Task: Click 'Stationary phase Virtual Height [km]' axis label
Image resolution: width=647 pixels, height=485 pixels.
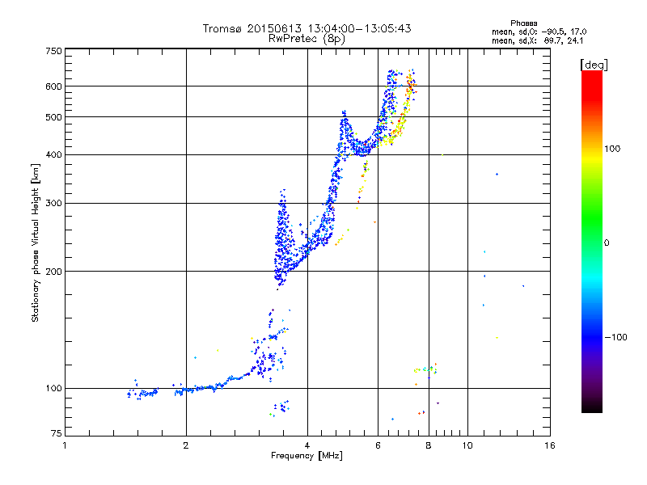Action: click(36, 242)
